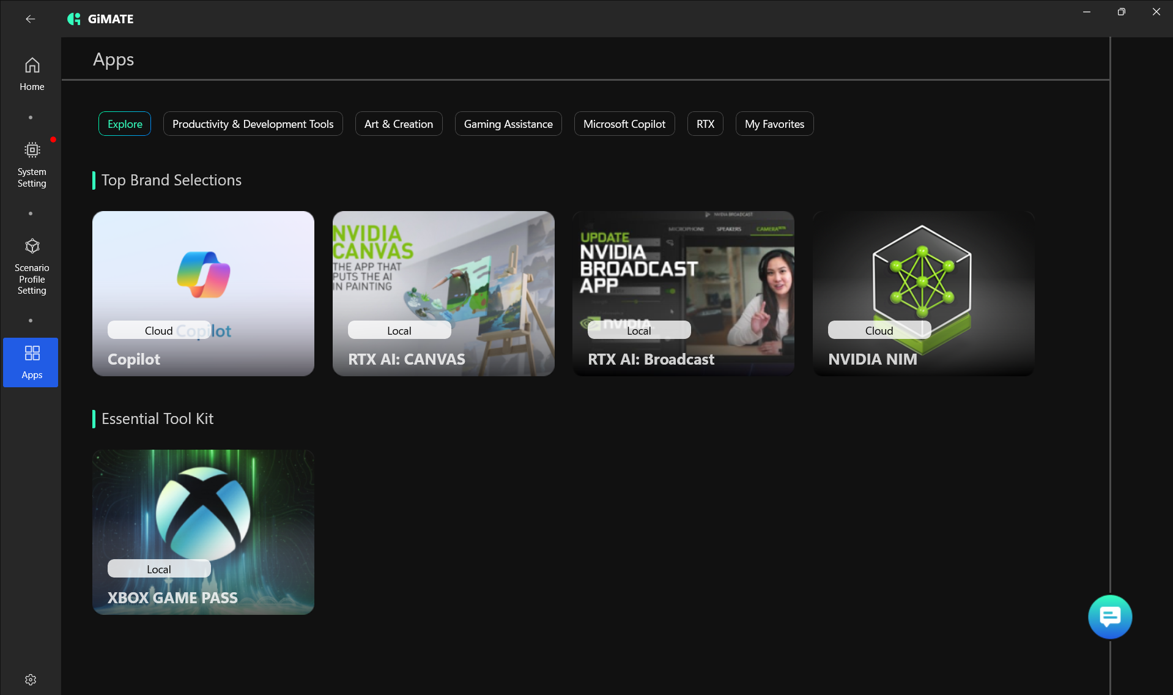Open the NVIDIA NIM card
Screen dimensions: 1173x695
pos(923,294)
